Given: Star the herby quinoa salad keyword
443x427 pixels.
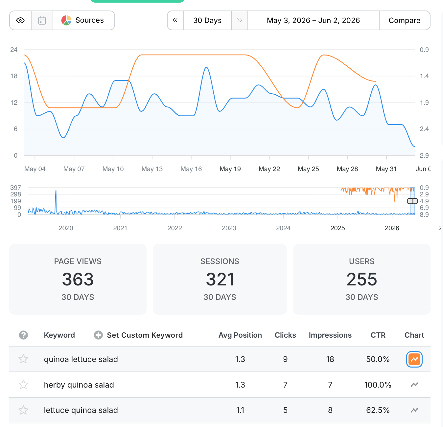Looking at the screenshot, I should [23, 385].
